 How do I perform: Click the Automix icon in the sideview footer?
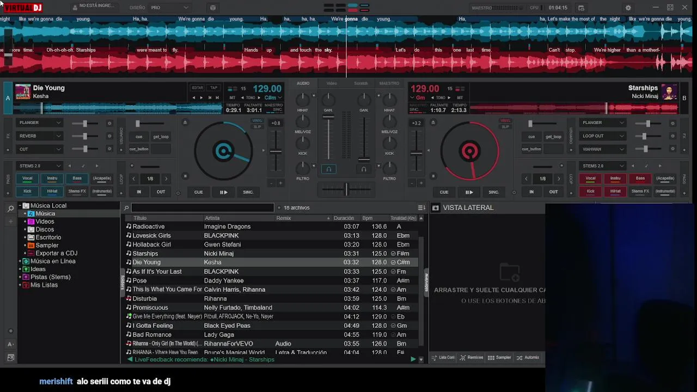tap(519, 358)
